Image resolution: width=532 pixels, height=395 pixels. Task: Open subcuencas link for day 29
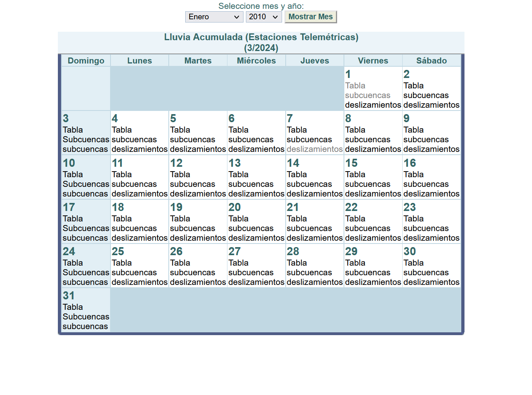point(368,272)
